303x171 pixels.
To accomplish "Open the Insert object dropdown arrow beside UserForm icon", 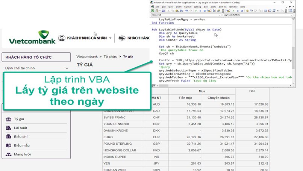I will point(160,11).
